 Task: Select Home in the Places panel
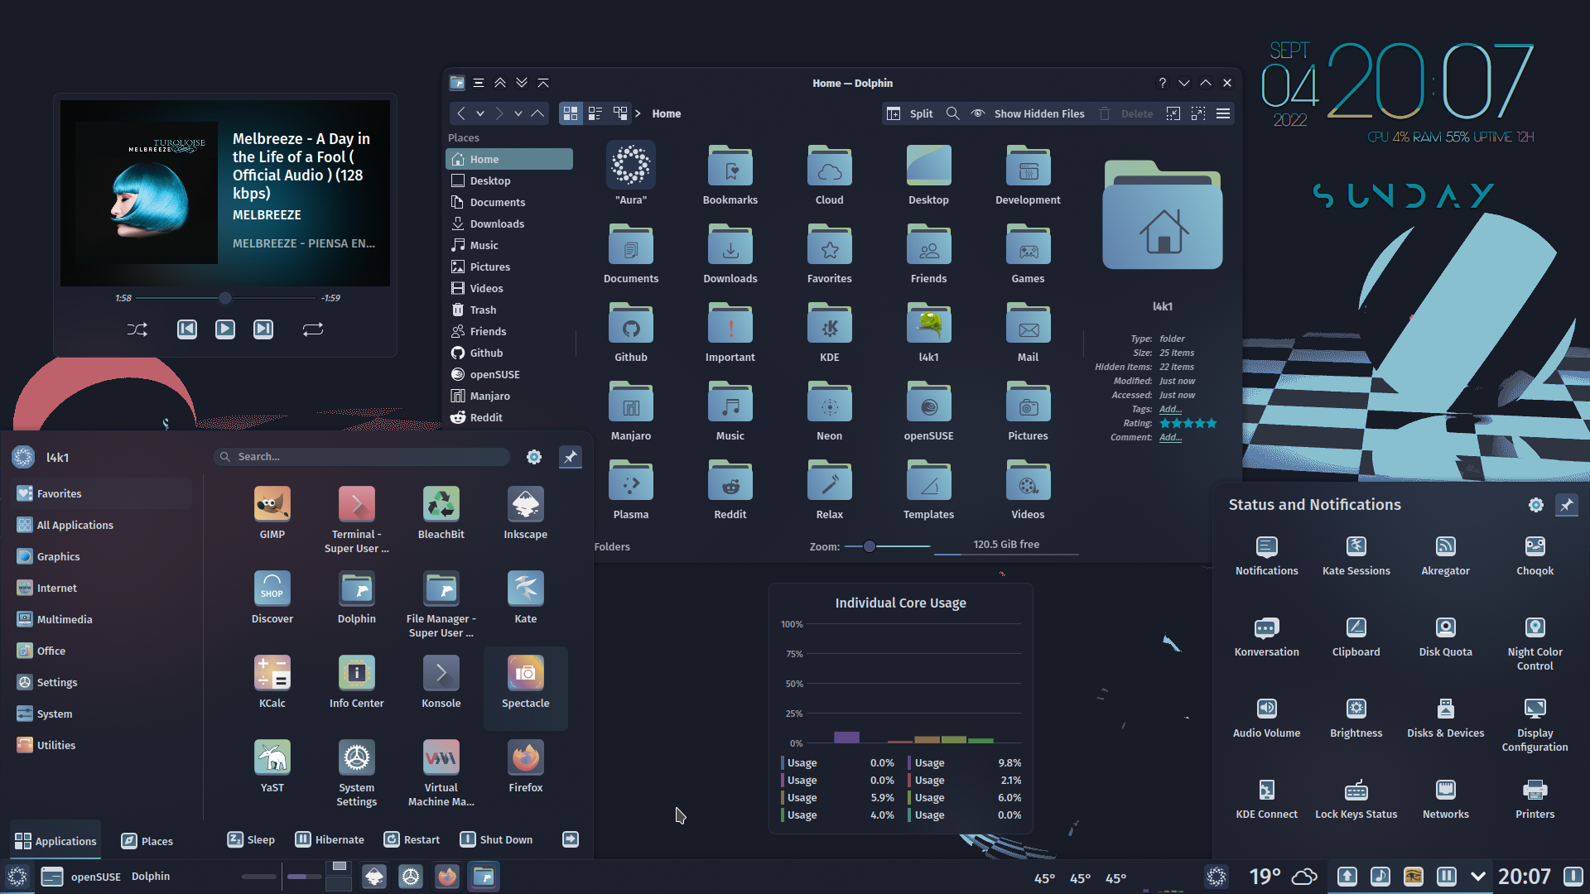pyautogui.click(x=509, y=159)
